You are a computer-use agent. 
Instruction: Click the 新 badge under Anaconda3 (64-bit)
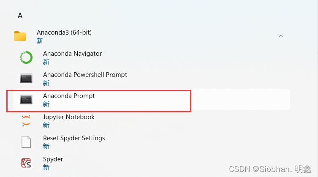(x=40, y=41)
